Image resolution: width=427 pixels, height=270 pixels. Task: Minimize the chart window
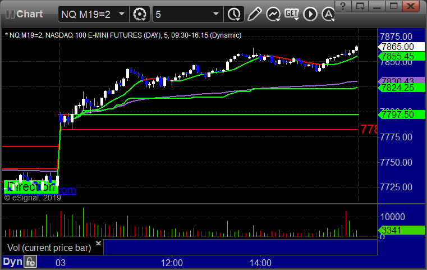click(377, 6)
